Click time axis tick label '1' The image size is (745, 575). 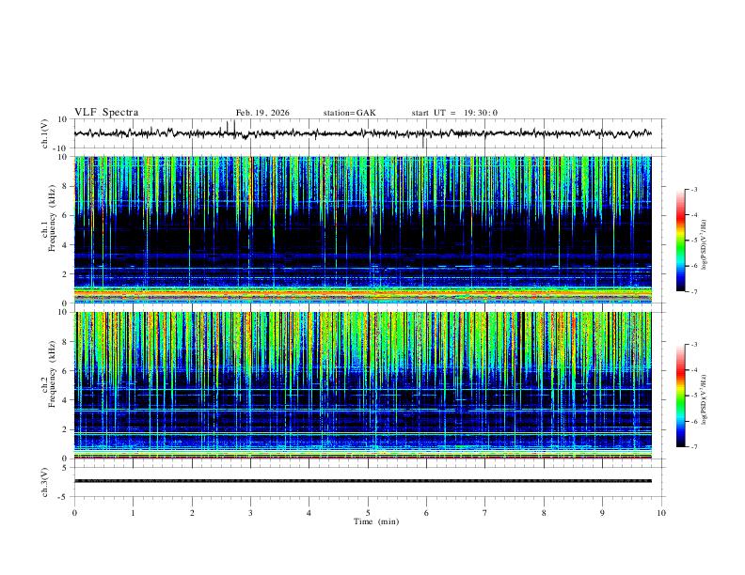click(133, 513)
